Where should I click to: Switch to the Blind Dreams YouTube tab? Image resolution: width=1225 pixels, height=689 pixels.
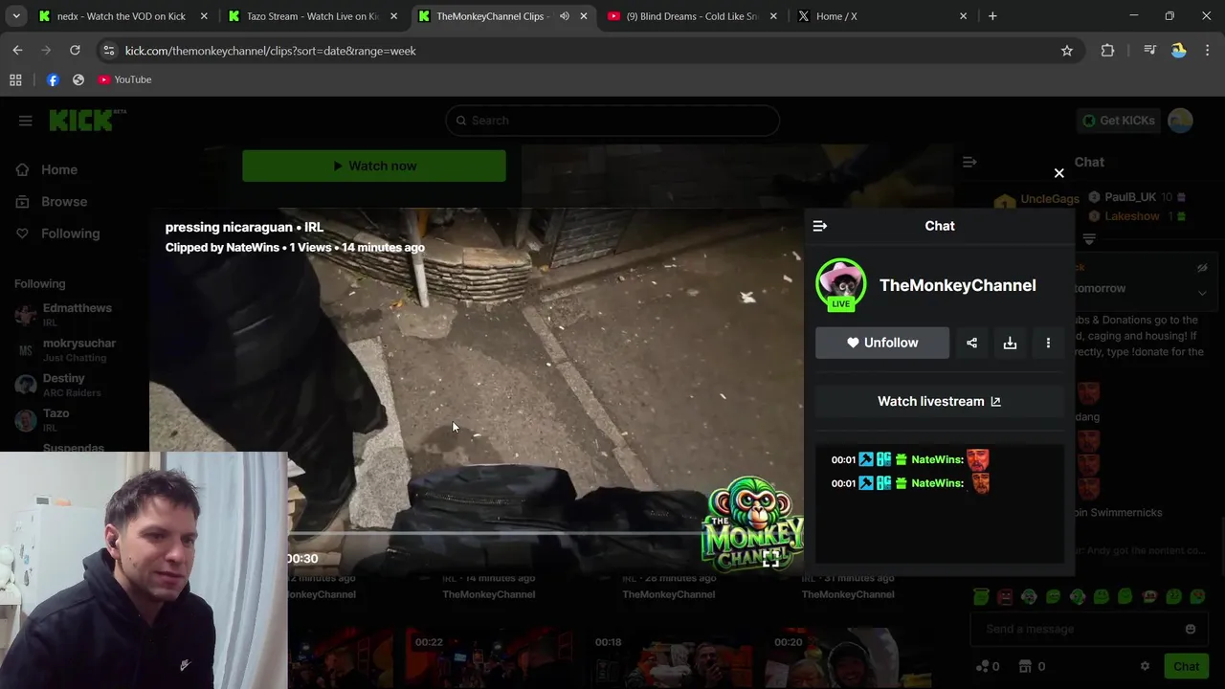(x=692, y=16)
